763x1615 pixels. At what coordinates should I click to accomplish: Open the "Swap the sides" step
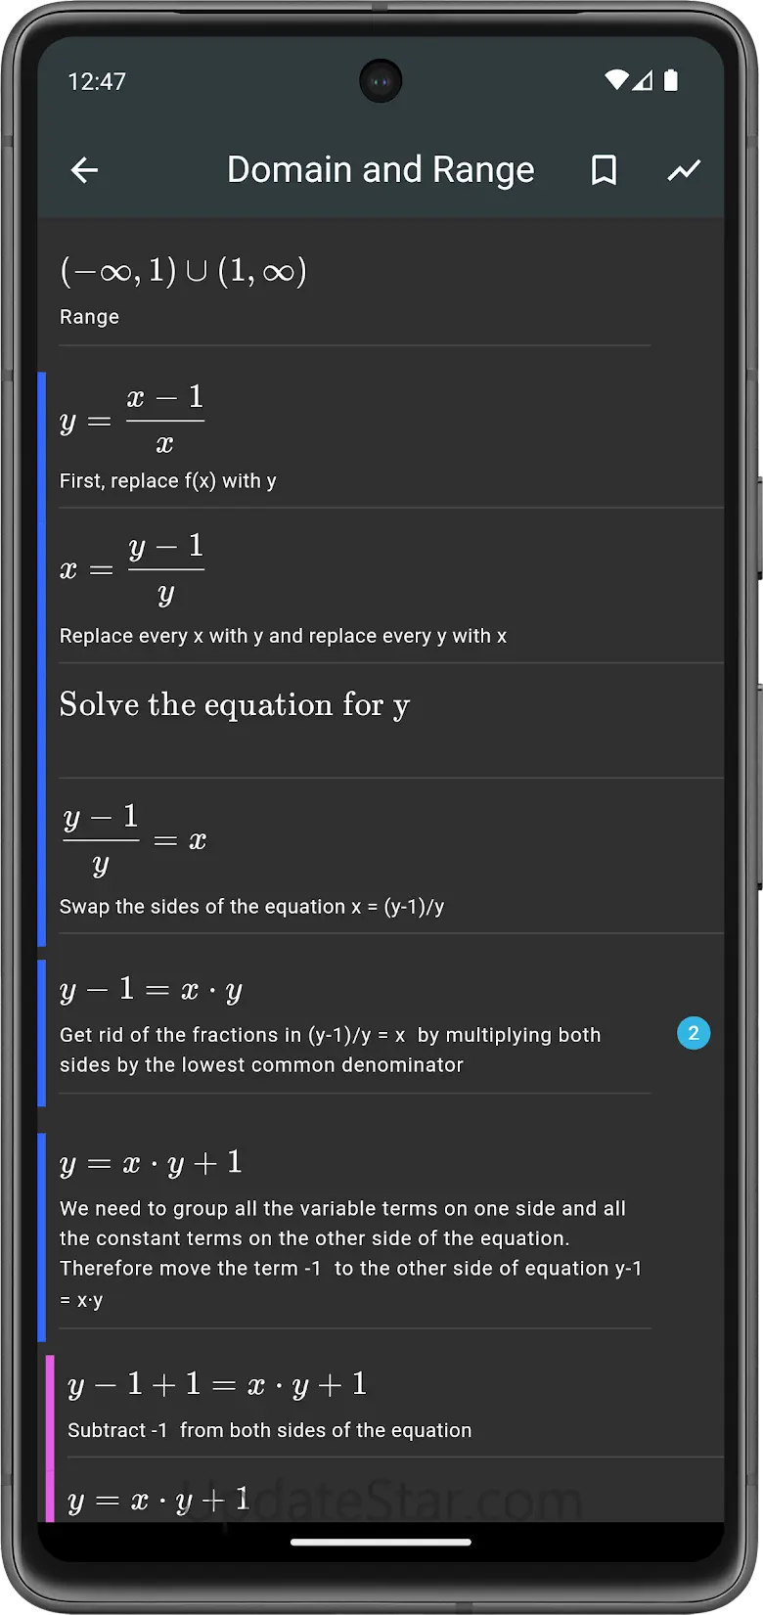[251, 907]
